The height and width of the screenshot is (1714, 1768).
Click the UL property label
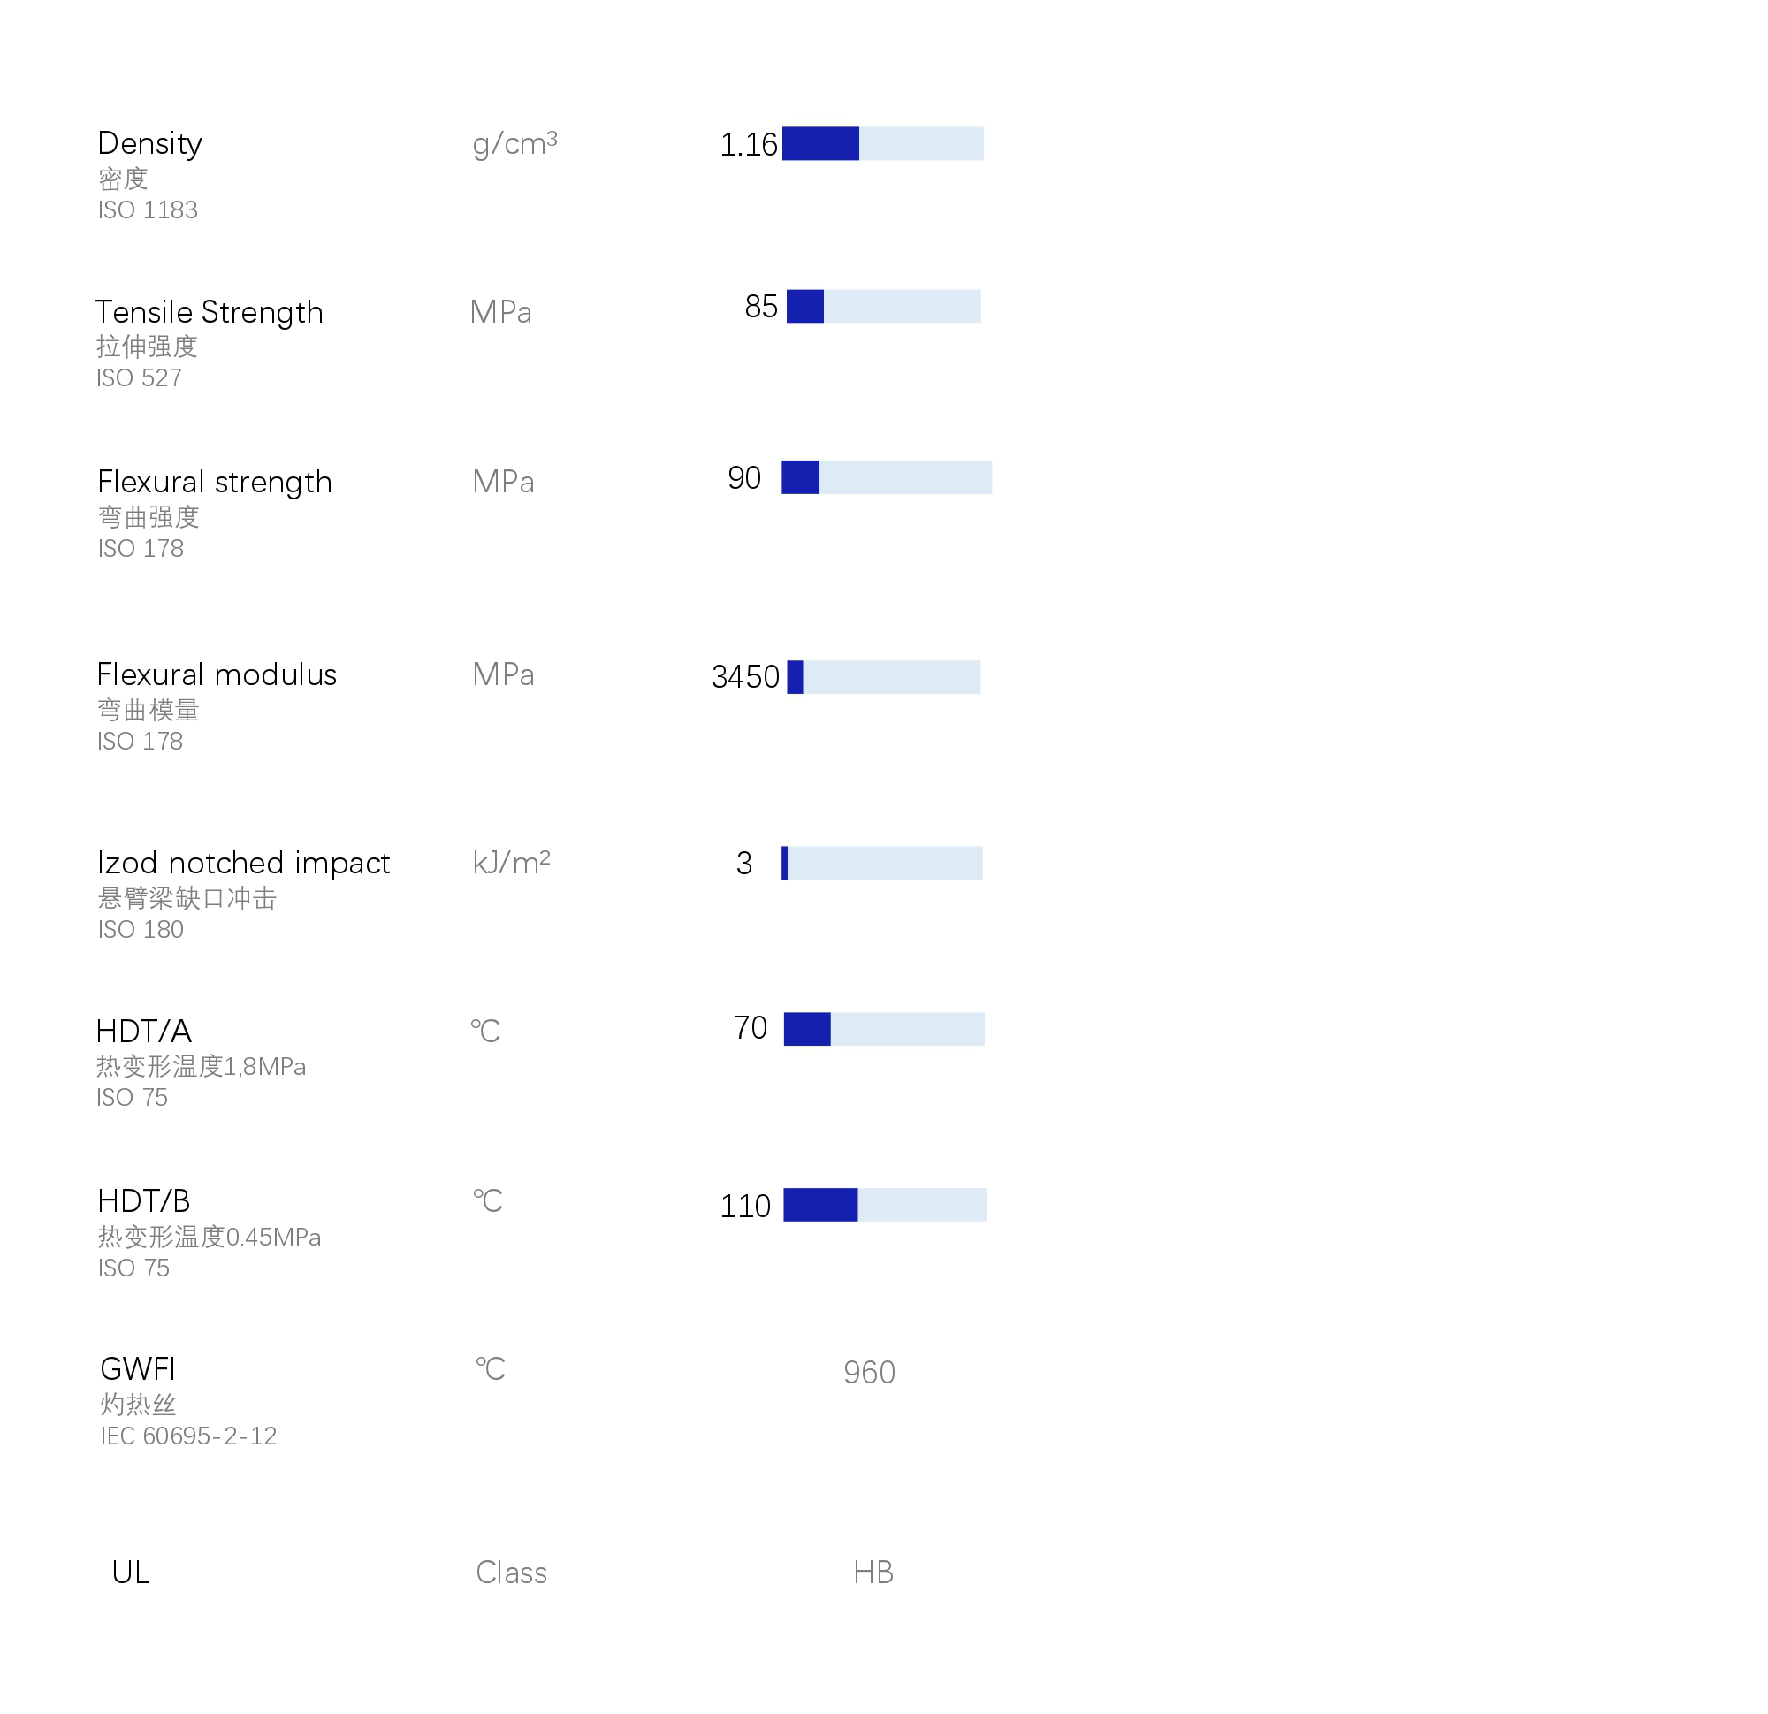pyautogui.click(x=131, y=1573)
